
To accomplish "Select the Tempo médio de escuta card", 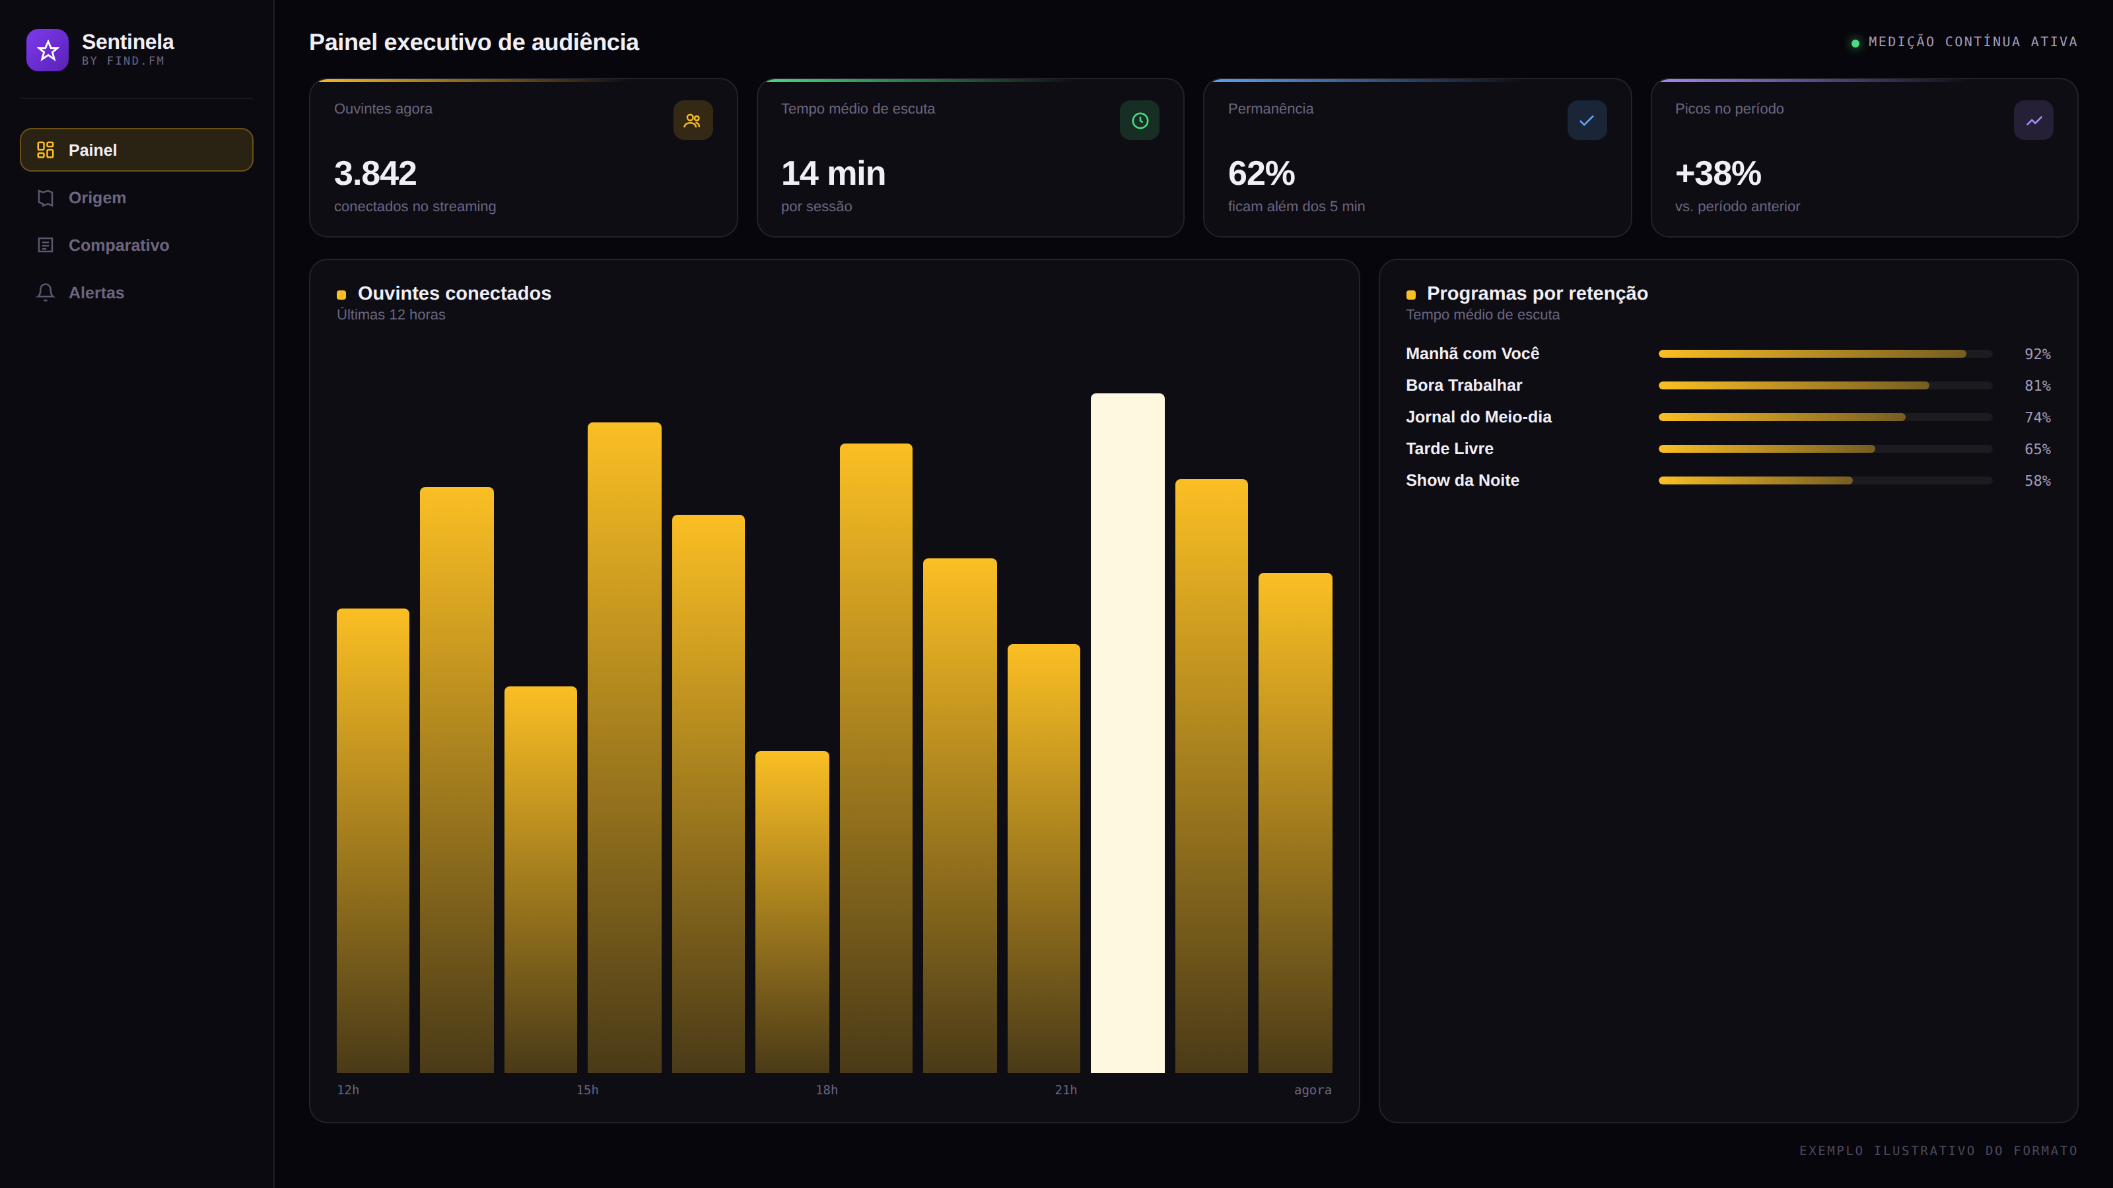I will 971,158.
